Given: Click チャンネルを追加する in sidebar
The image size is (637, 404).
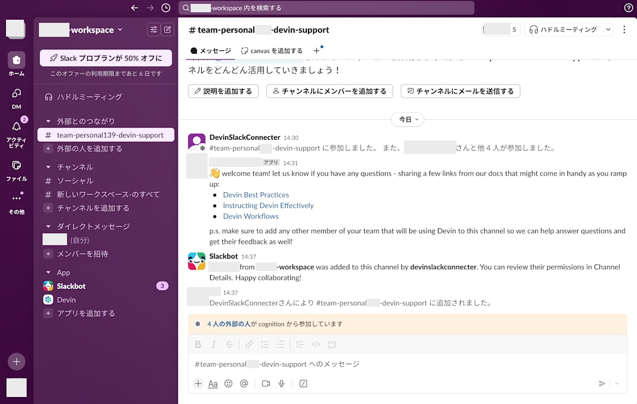Looking at the screenshot, I should pos(106,208).
